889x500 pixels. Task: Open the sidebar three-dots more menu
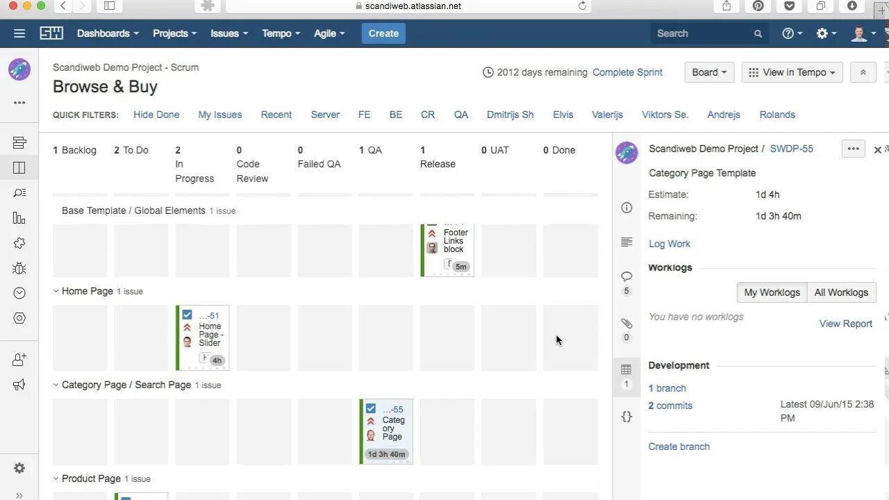[19, 103]
